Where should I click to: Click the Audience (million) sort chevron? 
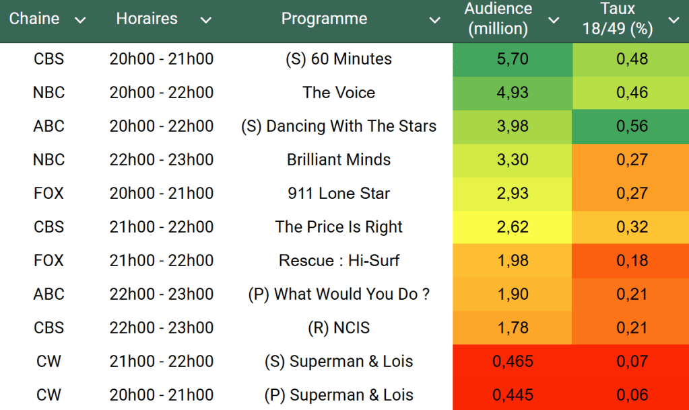[554, 20]
